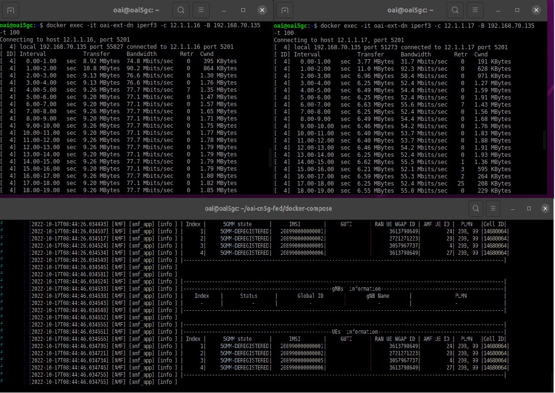Click 'Connecting to host 12.1.1.17' line
555x393 pixels.
(339, 40)
